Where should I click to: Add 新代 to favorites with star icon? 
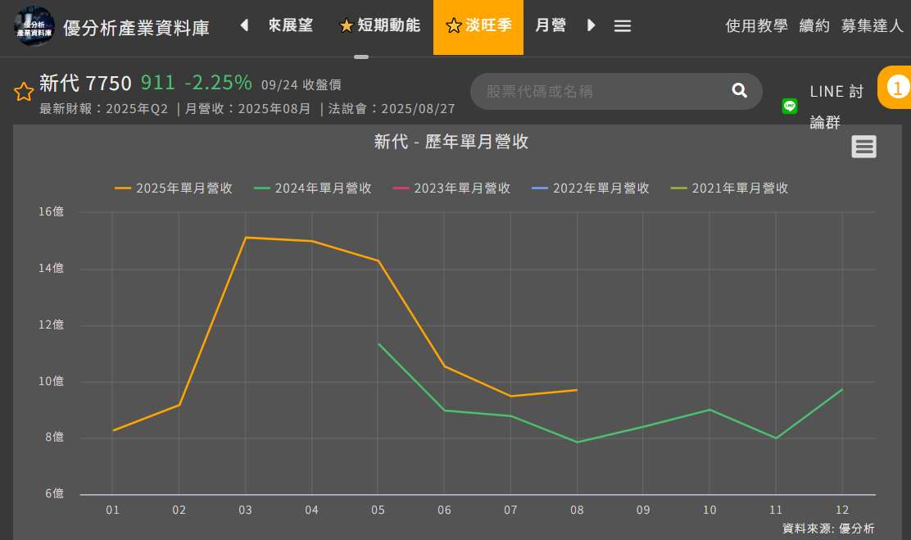tap(23, 92)
